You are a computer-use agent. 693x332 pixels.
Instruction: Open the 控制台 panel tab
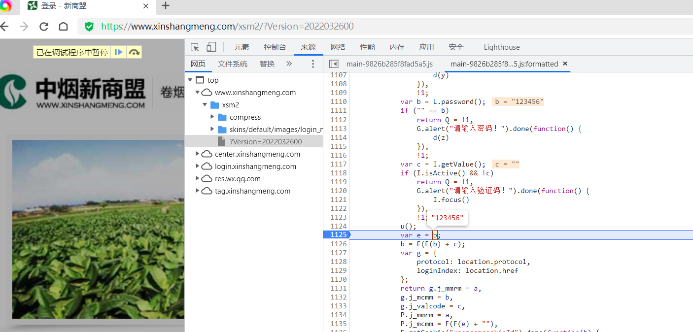[x=275, y=47]
